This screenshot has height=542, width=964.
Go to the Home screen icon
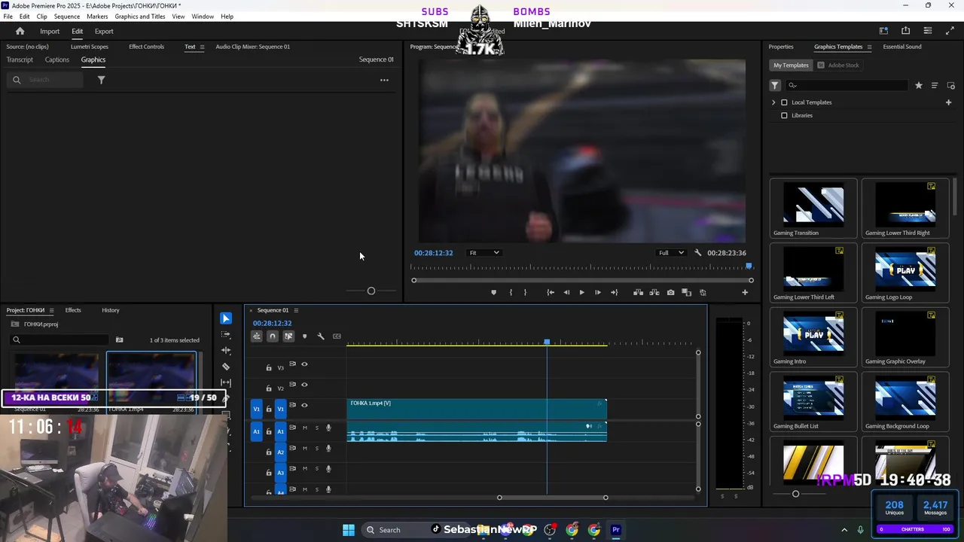(20, 31)
